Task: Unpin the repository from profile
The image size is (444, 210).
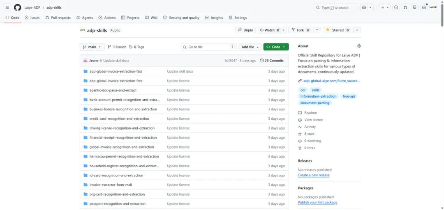Action: pyautogui.click(x=245, y=30)
